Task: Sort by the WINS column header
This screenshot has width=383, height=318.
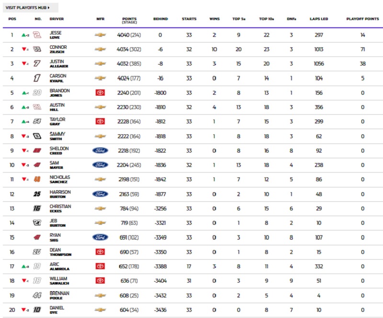Action: tap(214, 19)
